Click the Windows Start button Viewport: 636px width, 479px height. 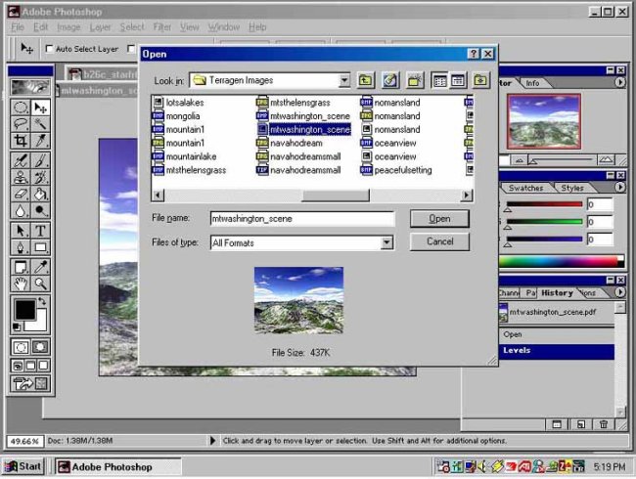tap(23, 466)
